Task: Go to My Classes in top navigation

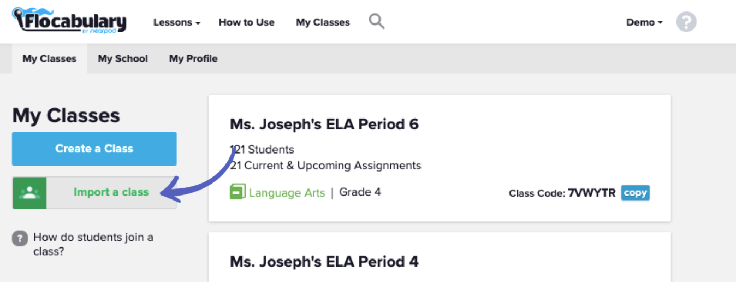Action: click(x=323, y=22)
